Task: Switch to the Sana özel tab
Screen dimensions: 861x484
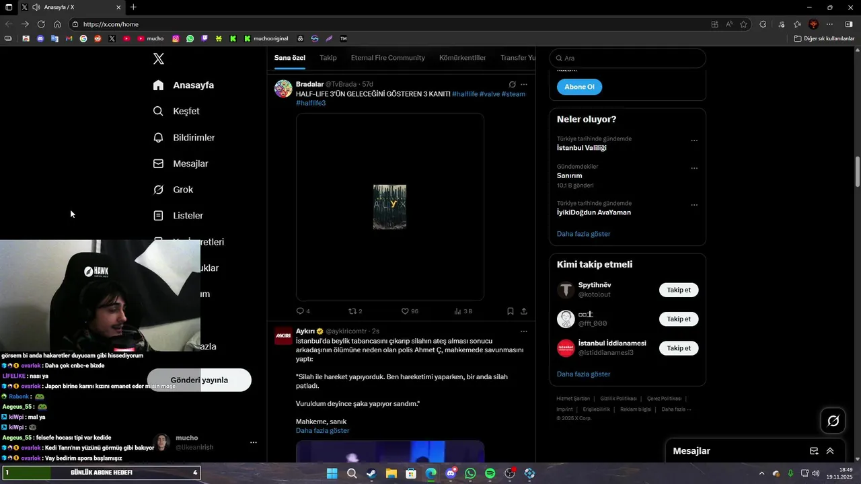Action: click(290, 58)
